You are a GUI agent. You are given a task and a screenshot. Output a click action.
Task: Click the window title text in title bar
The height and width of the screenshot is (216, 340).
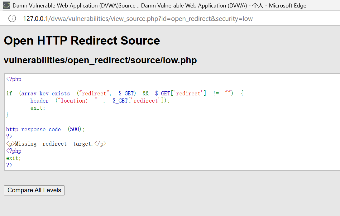point(159,5)
